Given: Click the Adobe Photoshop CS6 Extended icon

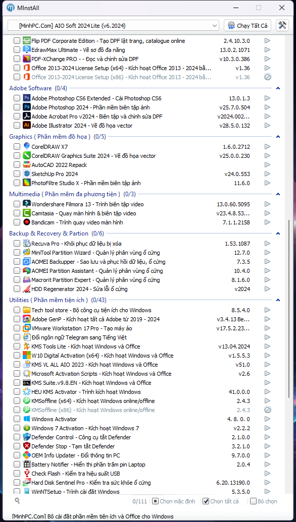Looking at the screenshot, I should 27,98.
